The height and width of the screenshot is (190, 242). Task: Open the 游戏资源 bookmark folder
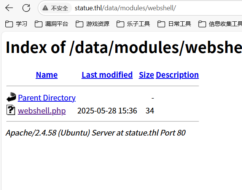(92, 24)
